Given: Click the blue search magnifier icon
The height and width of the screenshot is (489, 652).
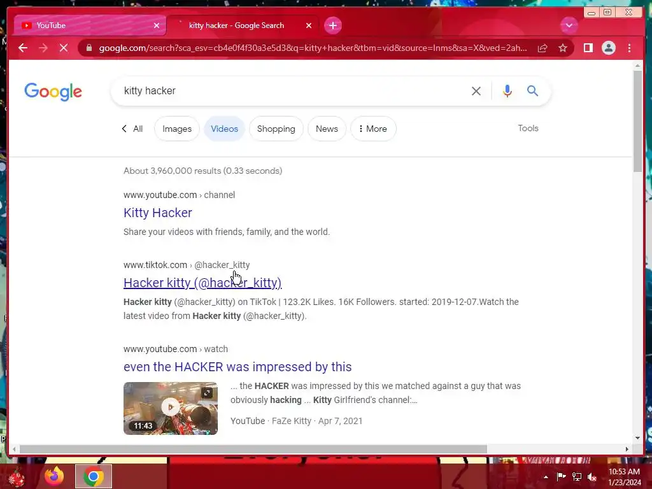Looking at the screenshot, I should [533, 90].
